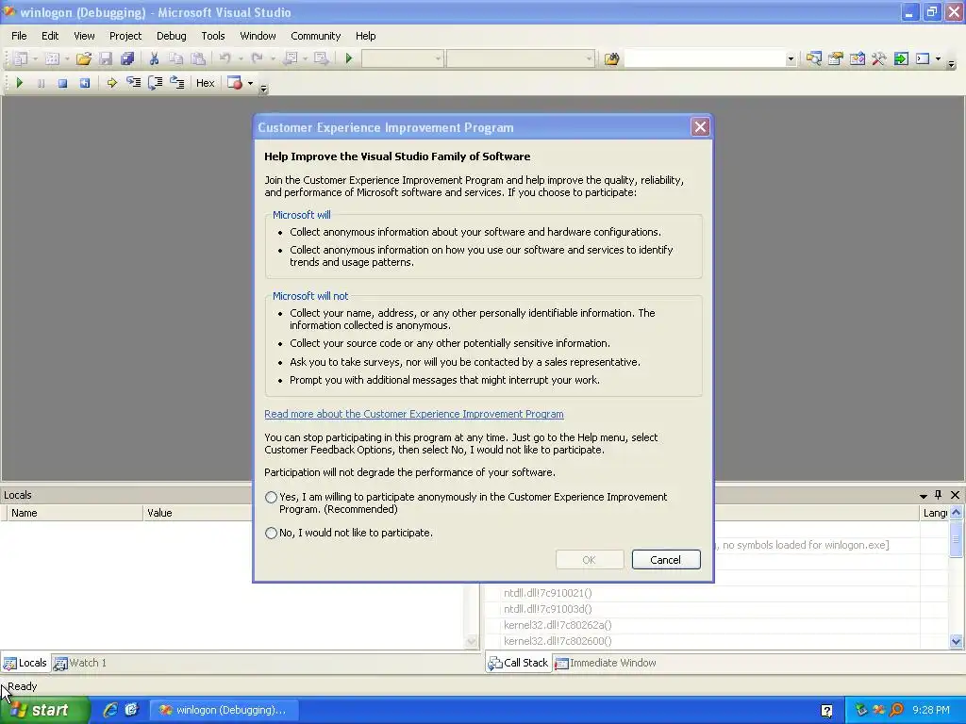Close the Customer Experience Improvement Program dialog
The width and height of the screenshot is (966, 724).
(x=700, y=127)
